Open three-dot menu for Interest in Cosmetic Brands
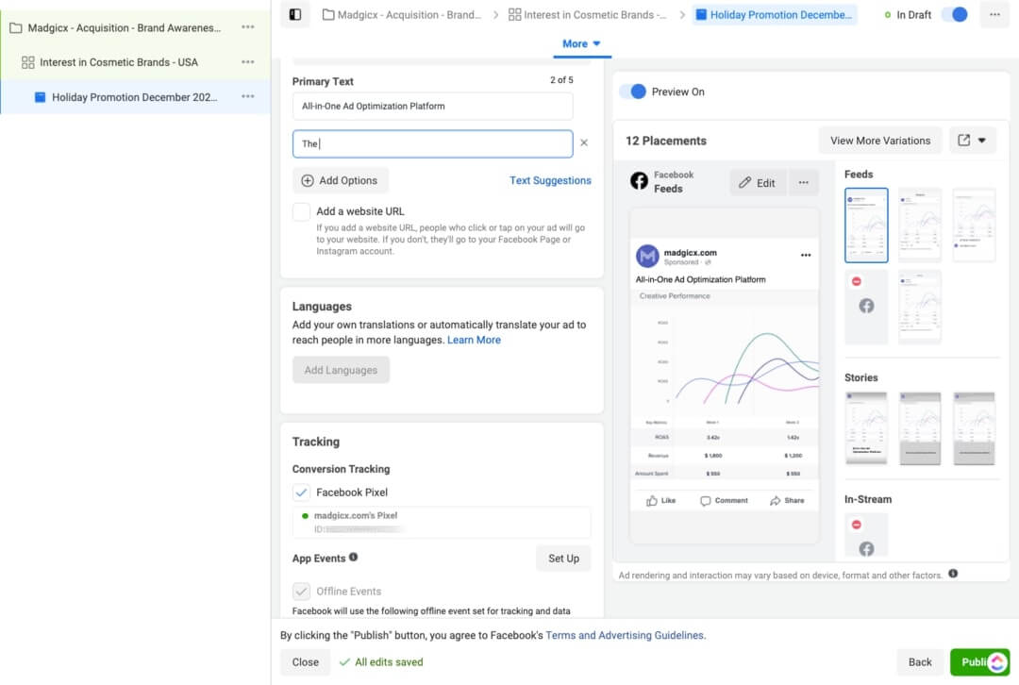1019x685 pixels. pyautogui.click(x=248, y=62)
